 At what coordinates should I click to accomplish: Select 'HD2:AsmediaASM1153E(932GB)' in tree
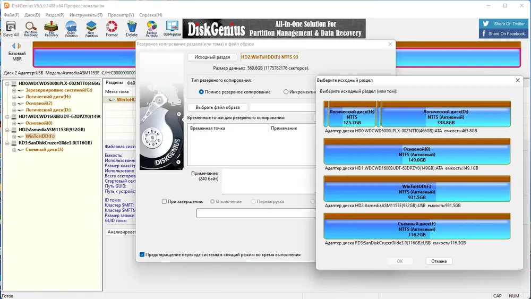[52, 130]
